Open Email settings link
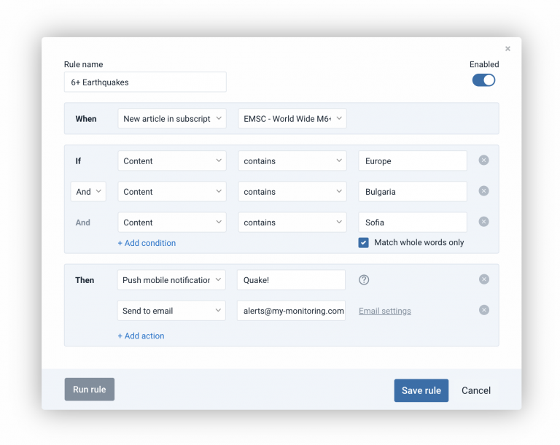 [384, 311]
